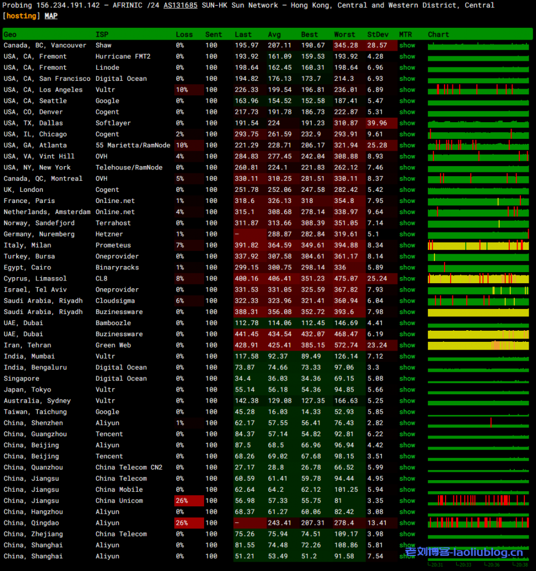Click the Geo column header
Screen dimensions: 536x571
click(10, 35)
